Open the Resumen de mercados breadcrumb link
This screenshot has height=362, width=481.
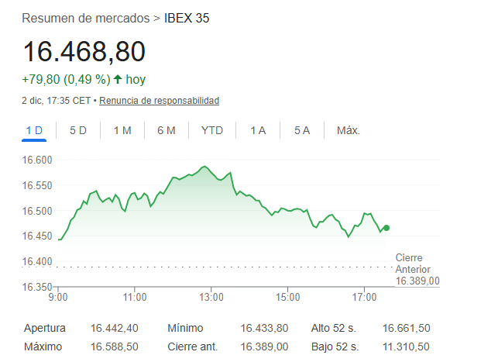tap(86, 17)
